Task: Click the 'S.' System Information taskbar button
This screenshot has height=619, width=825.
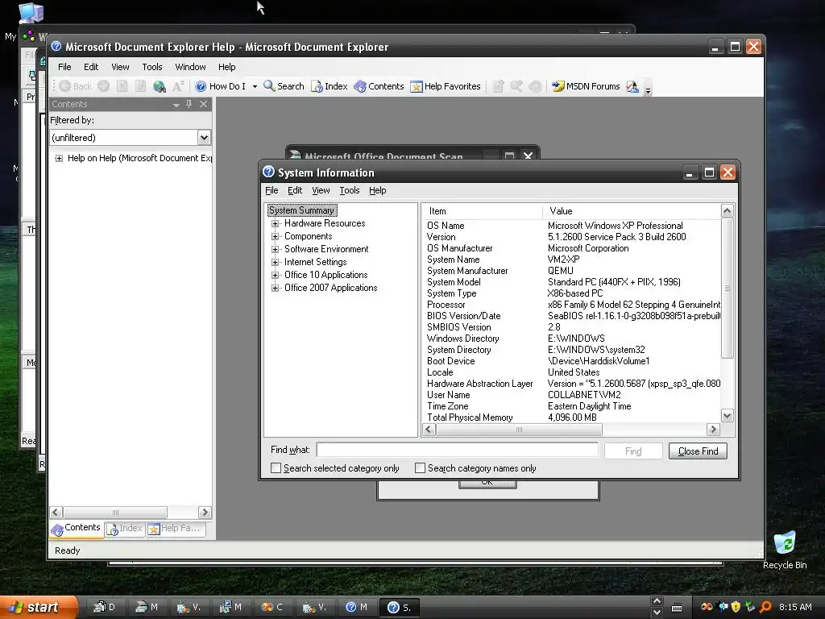Action: (x=401, y=608)
